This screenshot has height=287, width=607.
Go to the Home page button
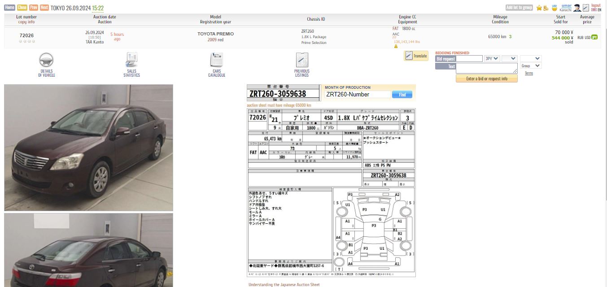9,8
